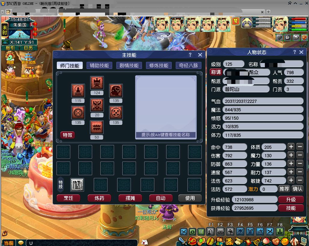Image resolution: width=309 pixels, height=246 pixels.
Task: Open help in 人物状态 window
Action: (294, 52)
